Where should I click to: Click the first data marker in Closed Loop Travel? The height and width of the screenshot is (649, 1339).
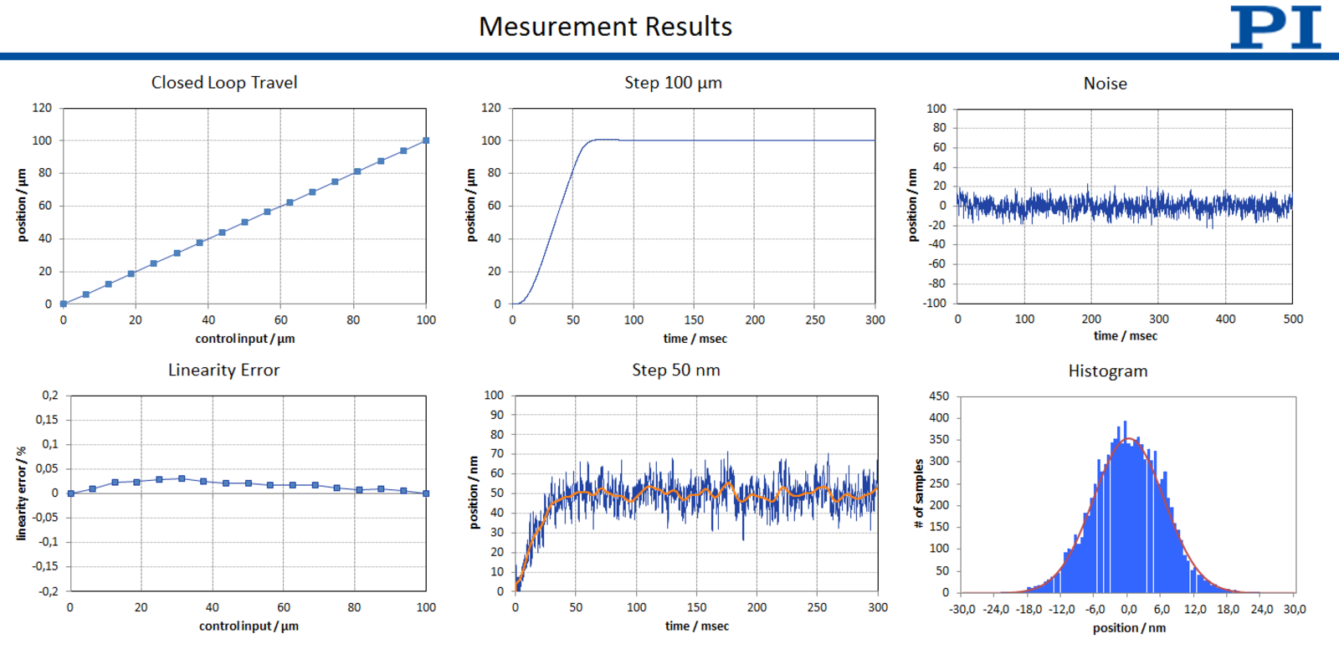[x=64, y=304]
